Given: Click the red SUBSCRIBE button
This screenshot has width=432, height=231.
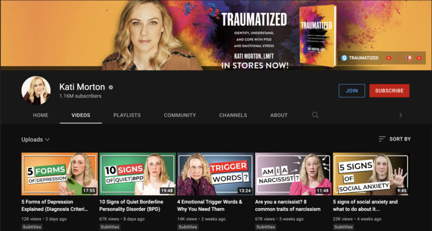Looking at the screenshot, I should 389,90.
